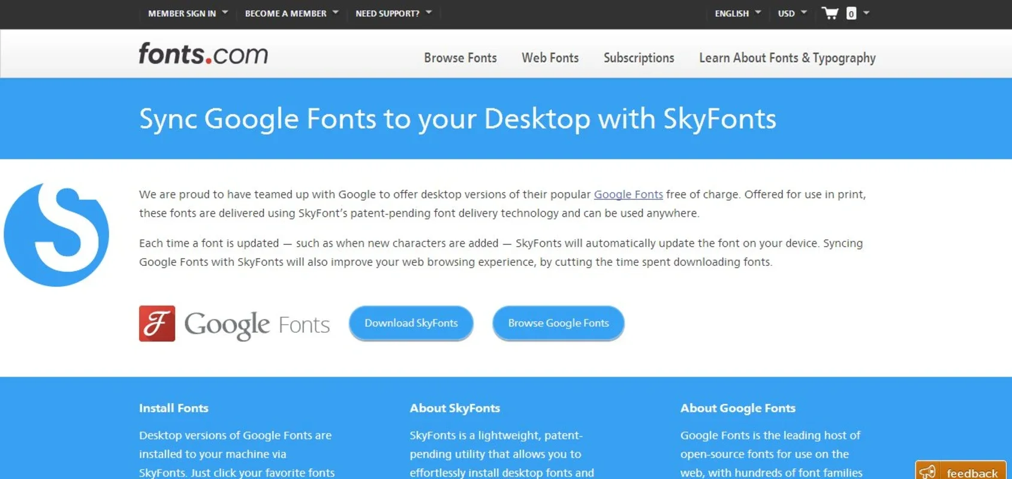Click the feedback megaphone icon

pos(927,472)
